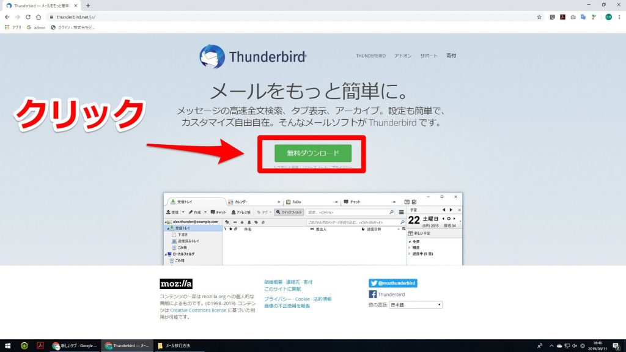Click the People icon in the taskbar
Screen dimensions: 626x352
(540, 346)
